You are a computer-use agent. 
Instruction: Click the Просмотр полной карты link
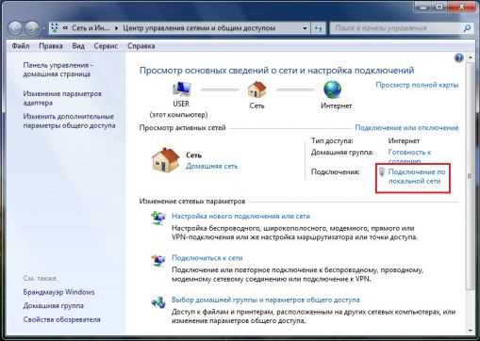417,85
